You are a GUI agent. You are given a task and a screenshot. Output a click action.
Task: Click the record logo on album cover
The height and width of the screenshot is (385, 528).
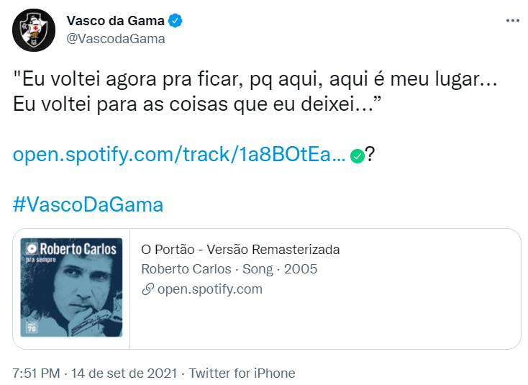[x=32, y=248]
